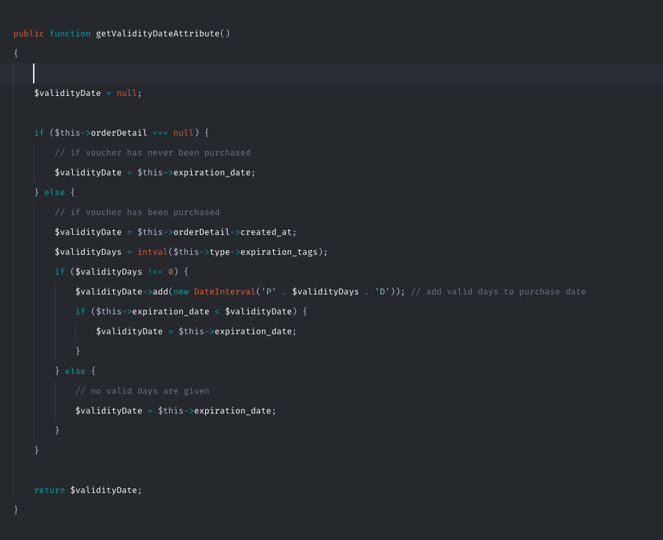Image resolution: width=663 pixels, height=540 pixels.
Task: Click 'DateInterval' class name
Action: coord(225,292)
